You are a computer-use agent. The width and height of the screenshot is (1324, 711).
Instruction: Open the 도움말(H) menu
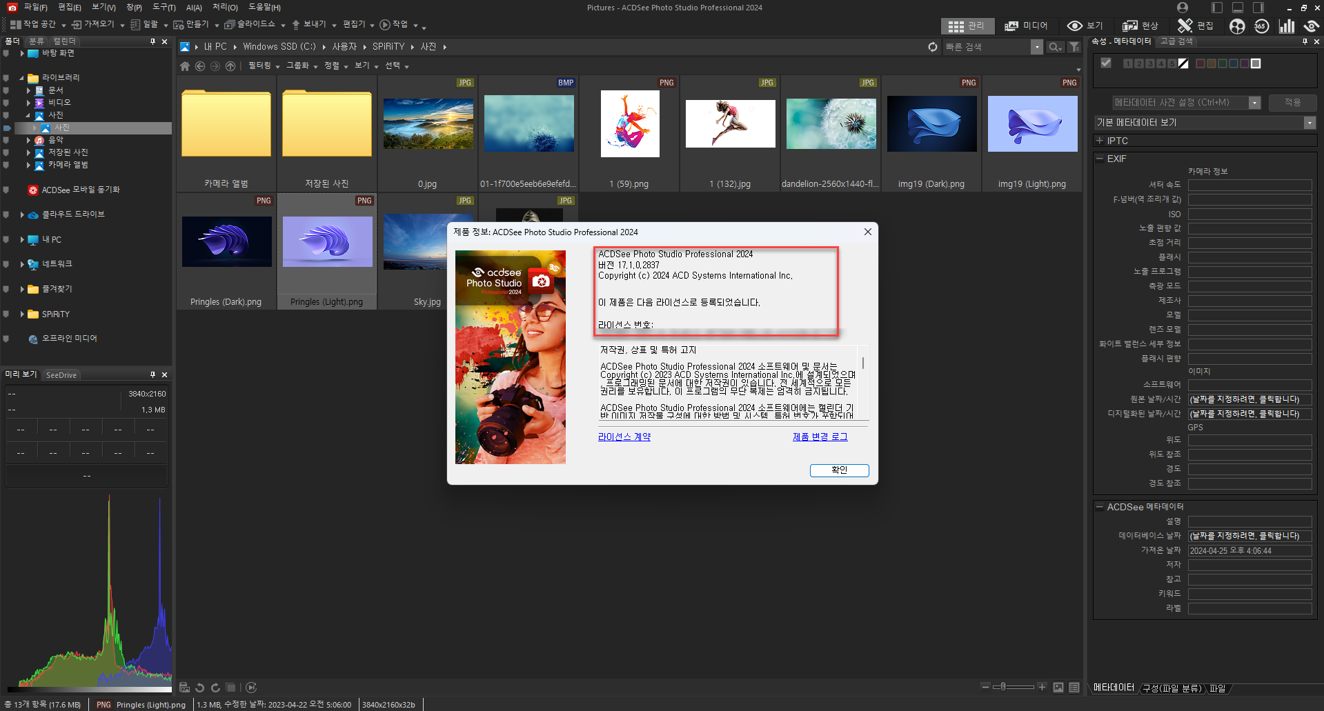(x=264, y=8)
